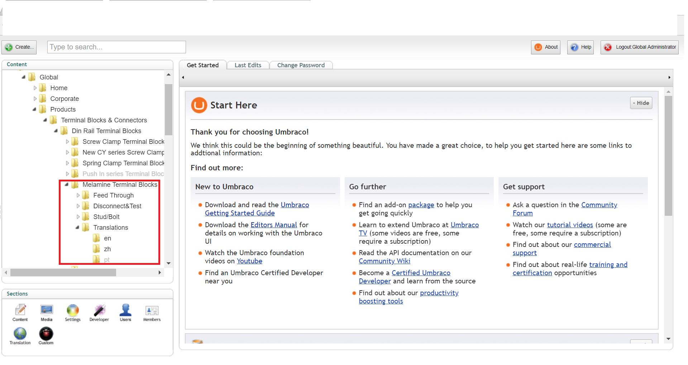Open the Developer section icon
The height and width of the screenshot is (365, 688).
pos(99,312)
